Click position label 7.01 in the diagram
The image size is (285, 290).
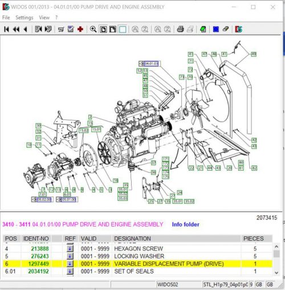pos(43,194)
